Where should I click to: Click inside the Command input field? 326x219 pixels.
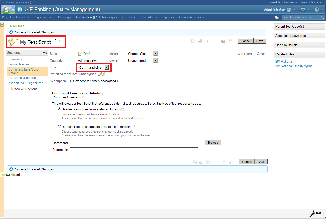click(134, 143)
